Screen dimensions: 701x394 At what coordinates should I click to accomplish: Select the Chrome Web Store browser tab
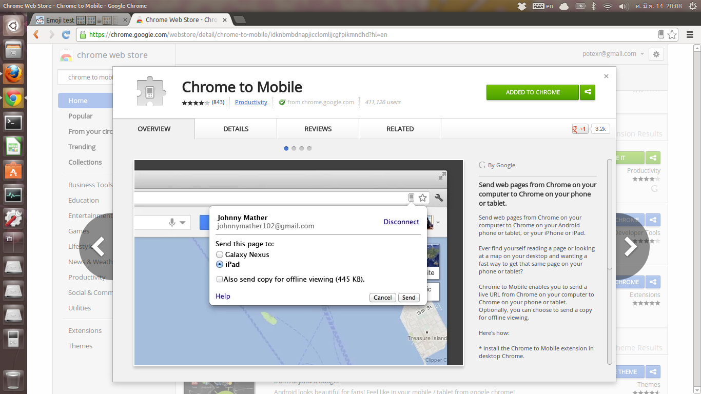pyautogui.click(x=181, y=20)
